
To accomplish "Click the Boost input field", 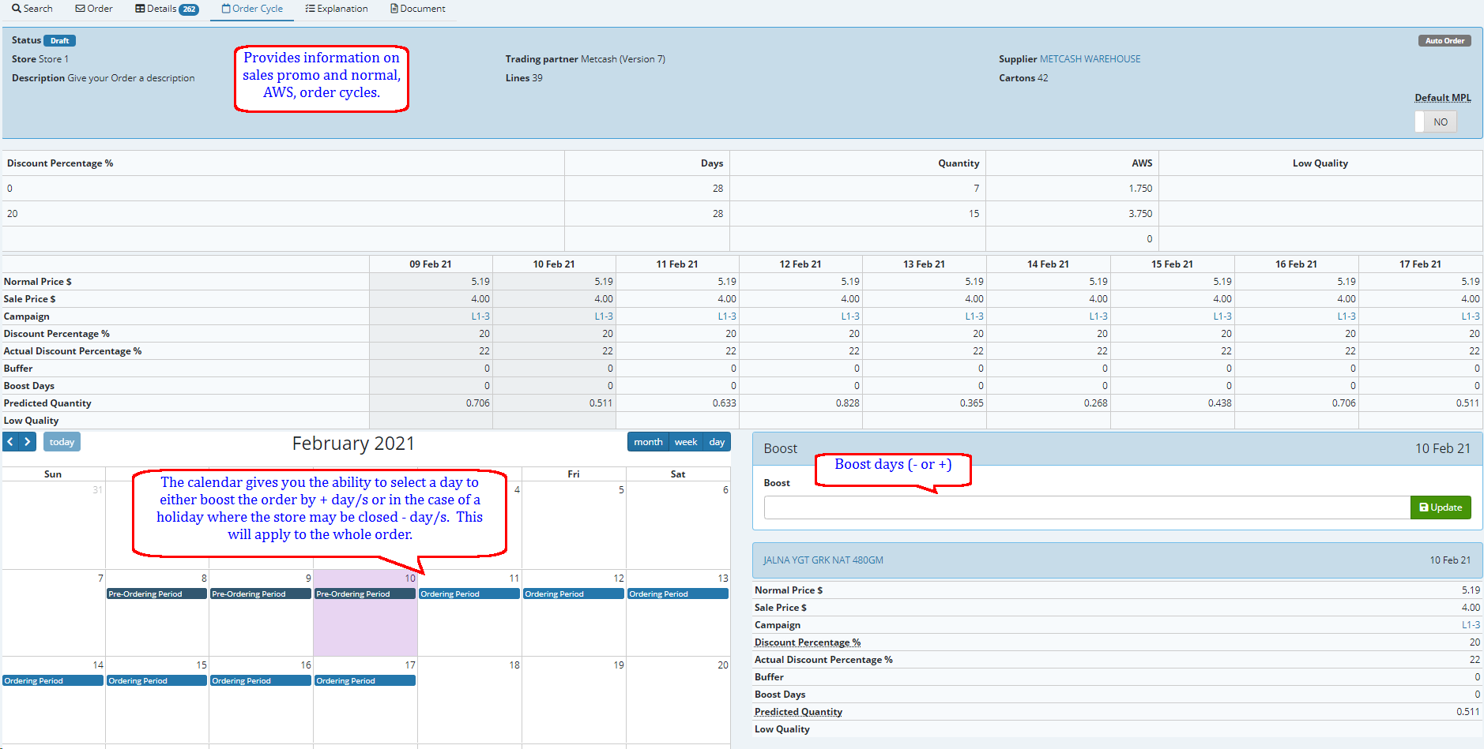I will tap(1087, 507).
